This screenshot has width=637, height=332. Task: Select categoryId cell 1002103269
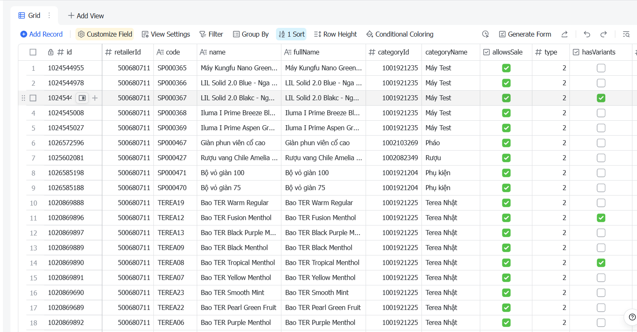tap(394, 143)
